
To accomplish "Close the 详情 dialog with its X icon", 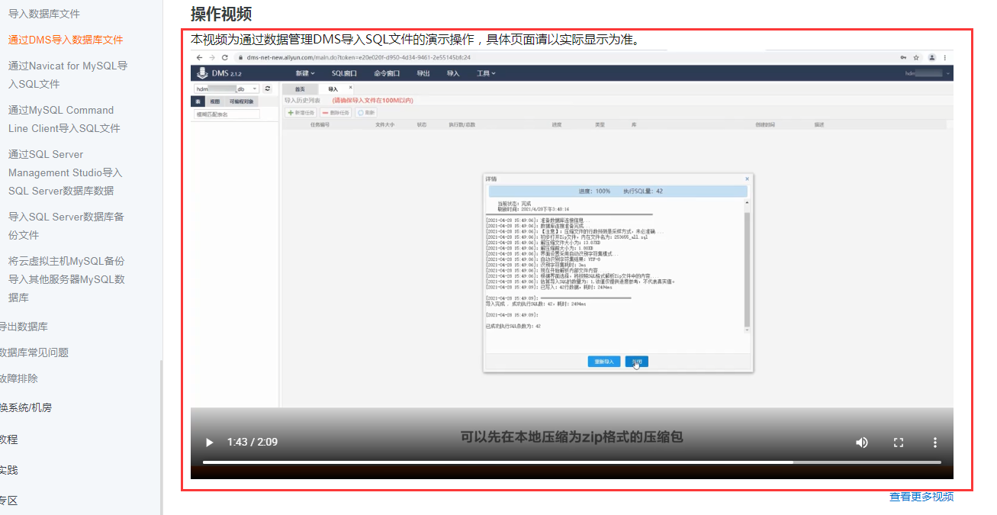I will tap(747, 179).
